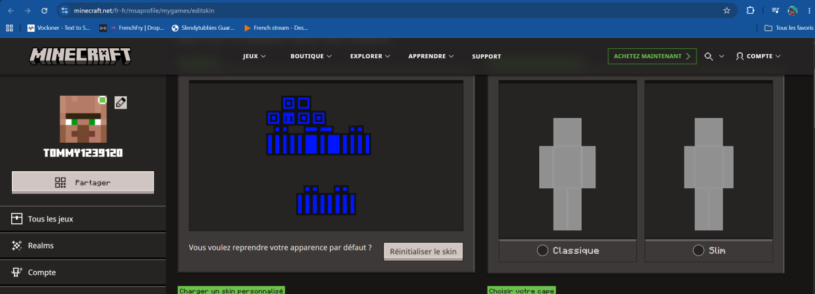The width and height of the screenshot is (815, 294).
Task: Click the Choisir votre cape label
Action: click(x=521, y=291)
